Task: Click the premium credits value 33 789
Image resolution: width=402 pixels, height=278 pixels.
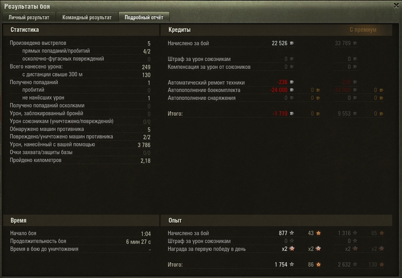Action: (343, 43)
